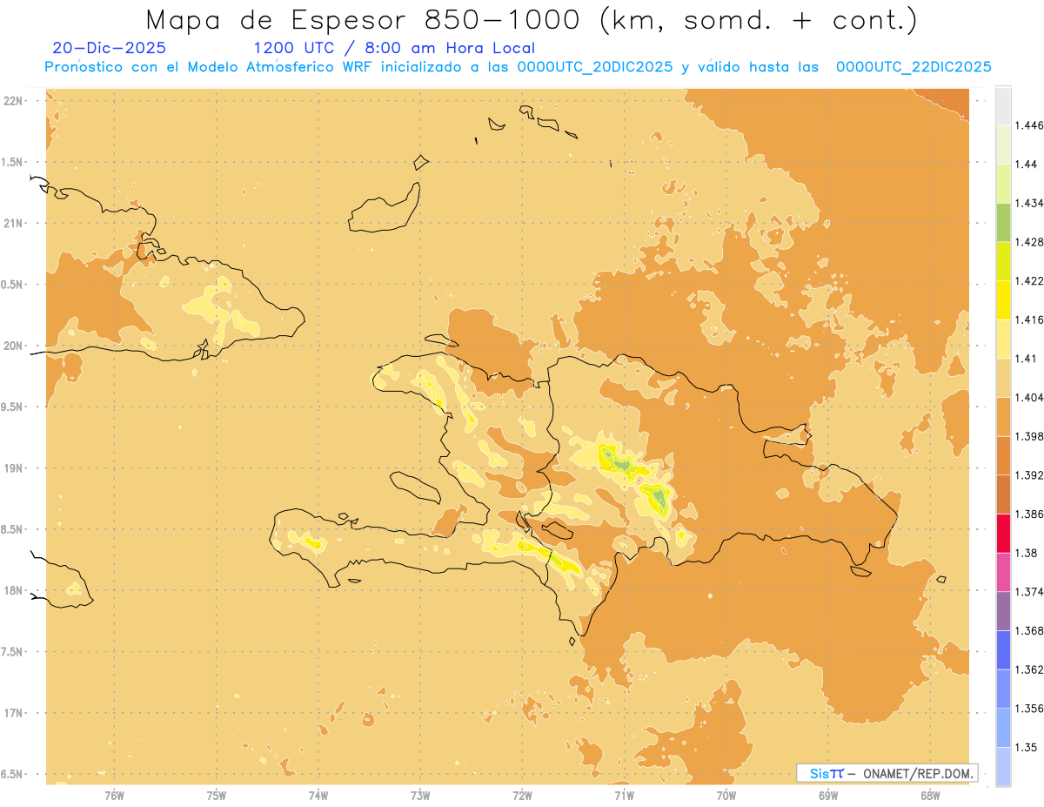Click the 19N latitude axis label
Image resolution: width=1044 pixels, height=807 pixels.
(12, 468)
